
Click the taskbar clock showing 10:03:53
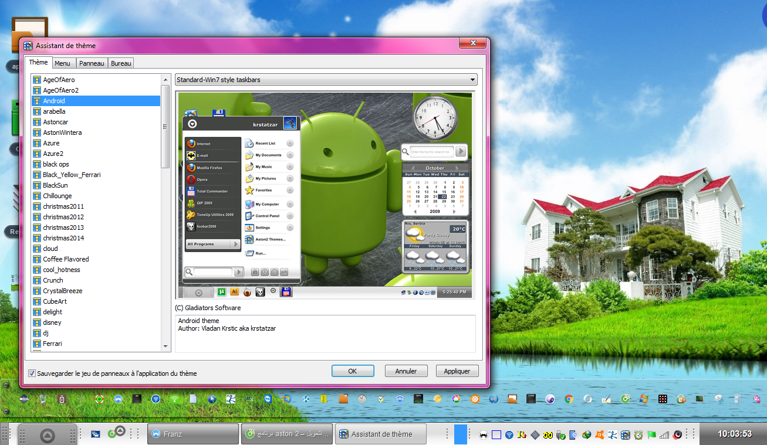735,434
